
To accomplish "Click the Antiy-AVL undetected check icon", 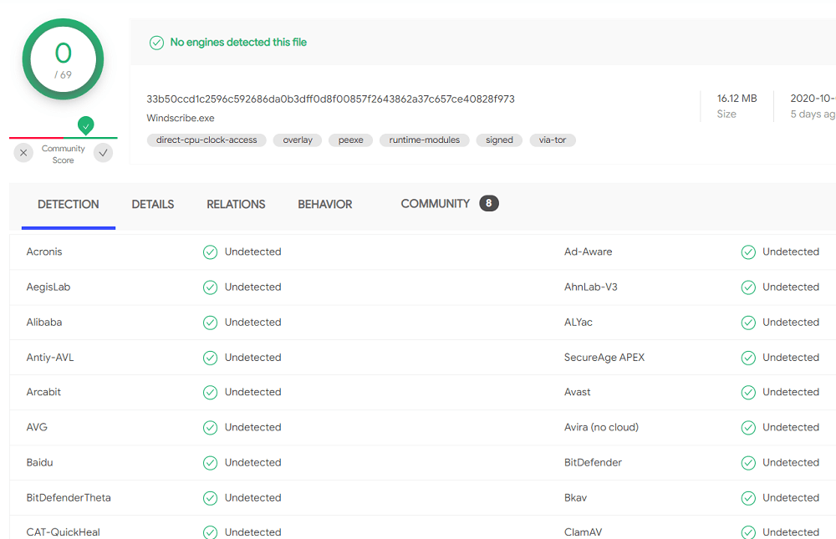I will pyautogui.click(x=210, y=358).
